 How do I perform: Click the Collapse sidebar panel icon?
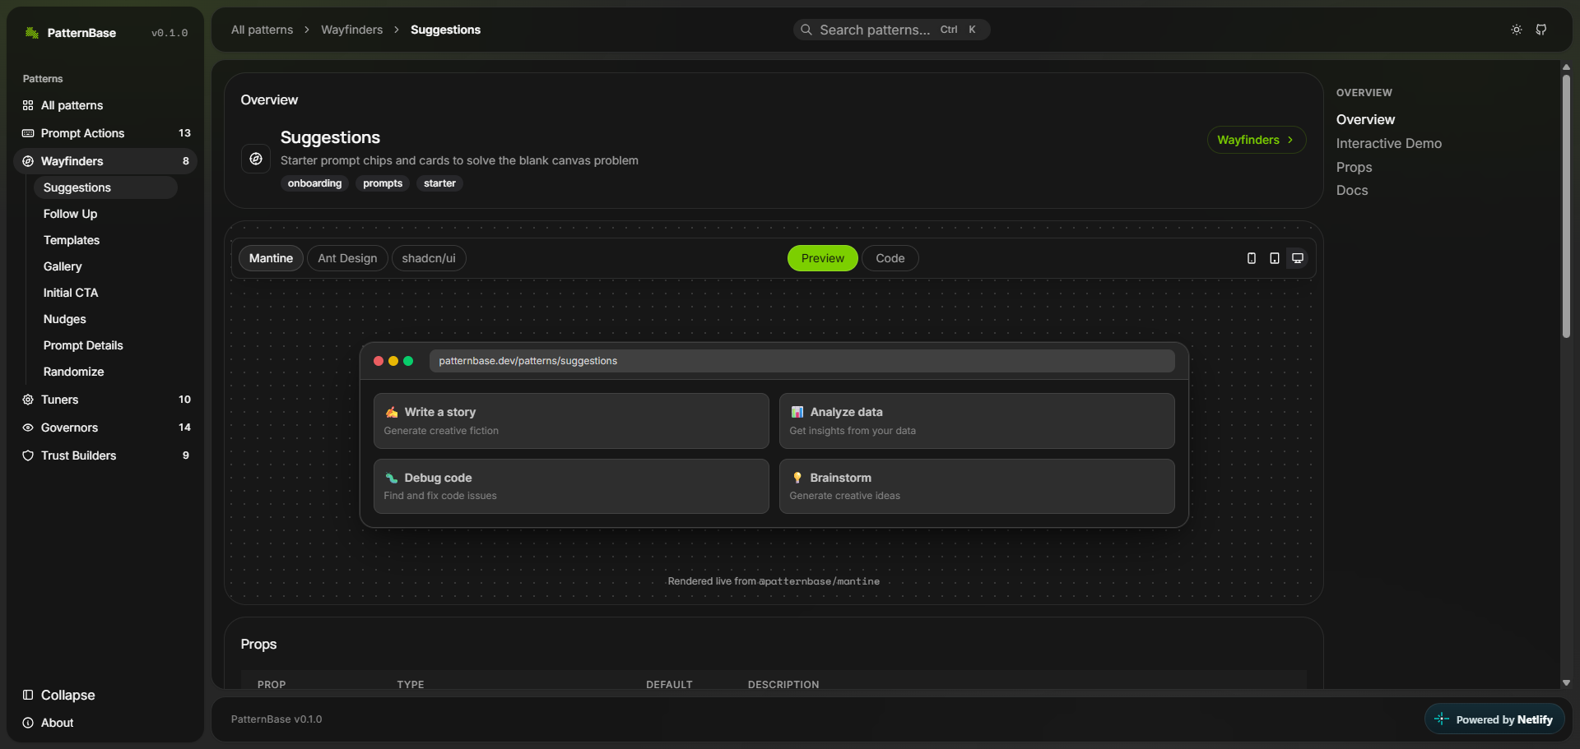(28, 695)
